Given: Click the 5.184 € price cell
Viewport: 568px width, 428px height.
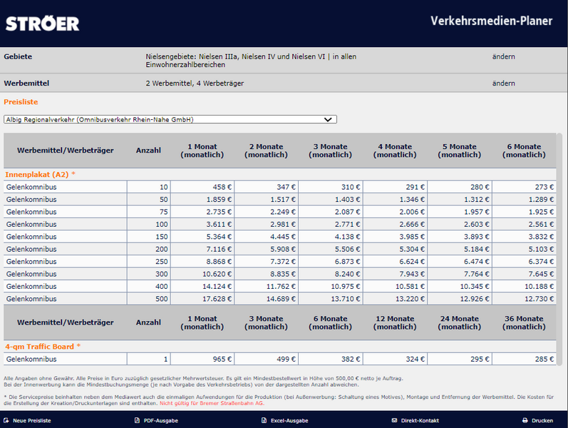Looking at the screenshot, I should (460, 249).
